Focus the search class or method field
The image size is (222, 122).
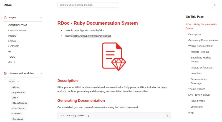(88, 5)
